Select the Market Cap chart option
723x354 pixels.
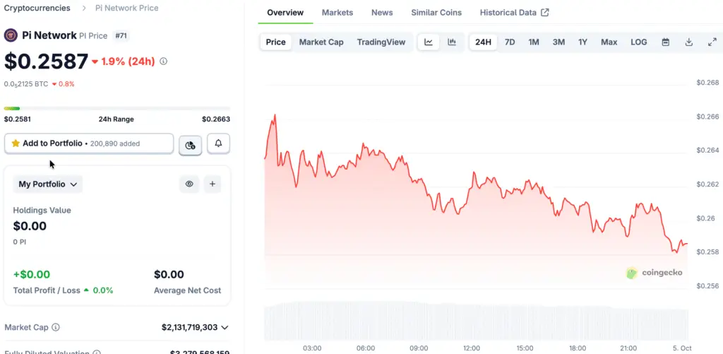[321, 42]
